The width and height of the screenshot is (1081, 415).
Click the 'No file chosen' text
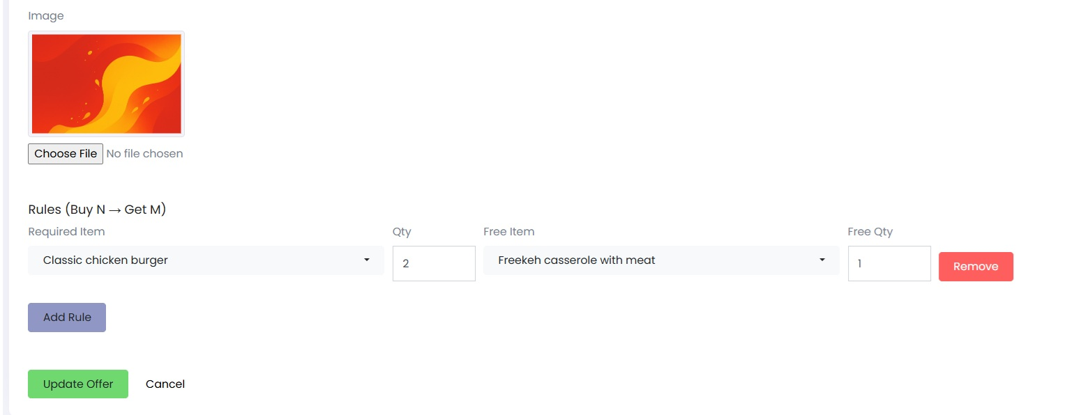click(x=144, y=154)
